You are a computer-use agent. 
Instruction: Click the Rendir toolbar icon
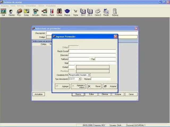point(106,12)
